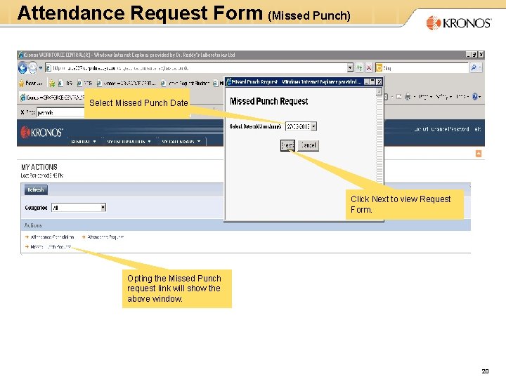The height and width of the screenshot is (379, 506).
Task: Close the Find bar with its X
Action: [x=22, y=112]
